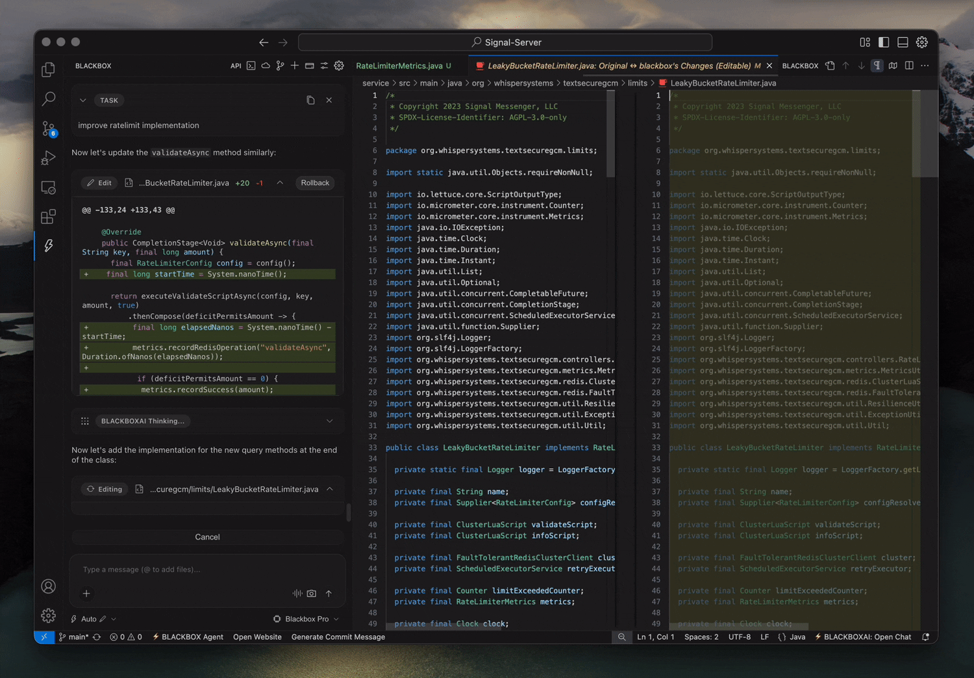
Task: Click the left editor's vertical scrollbar
Action: 610,134
